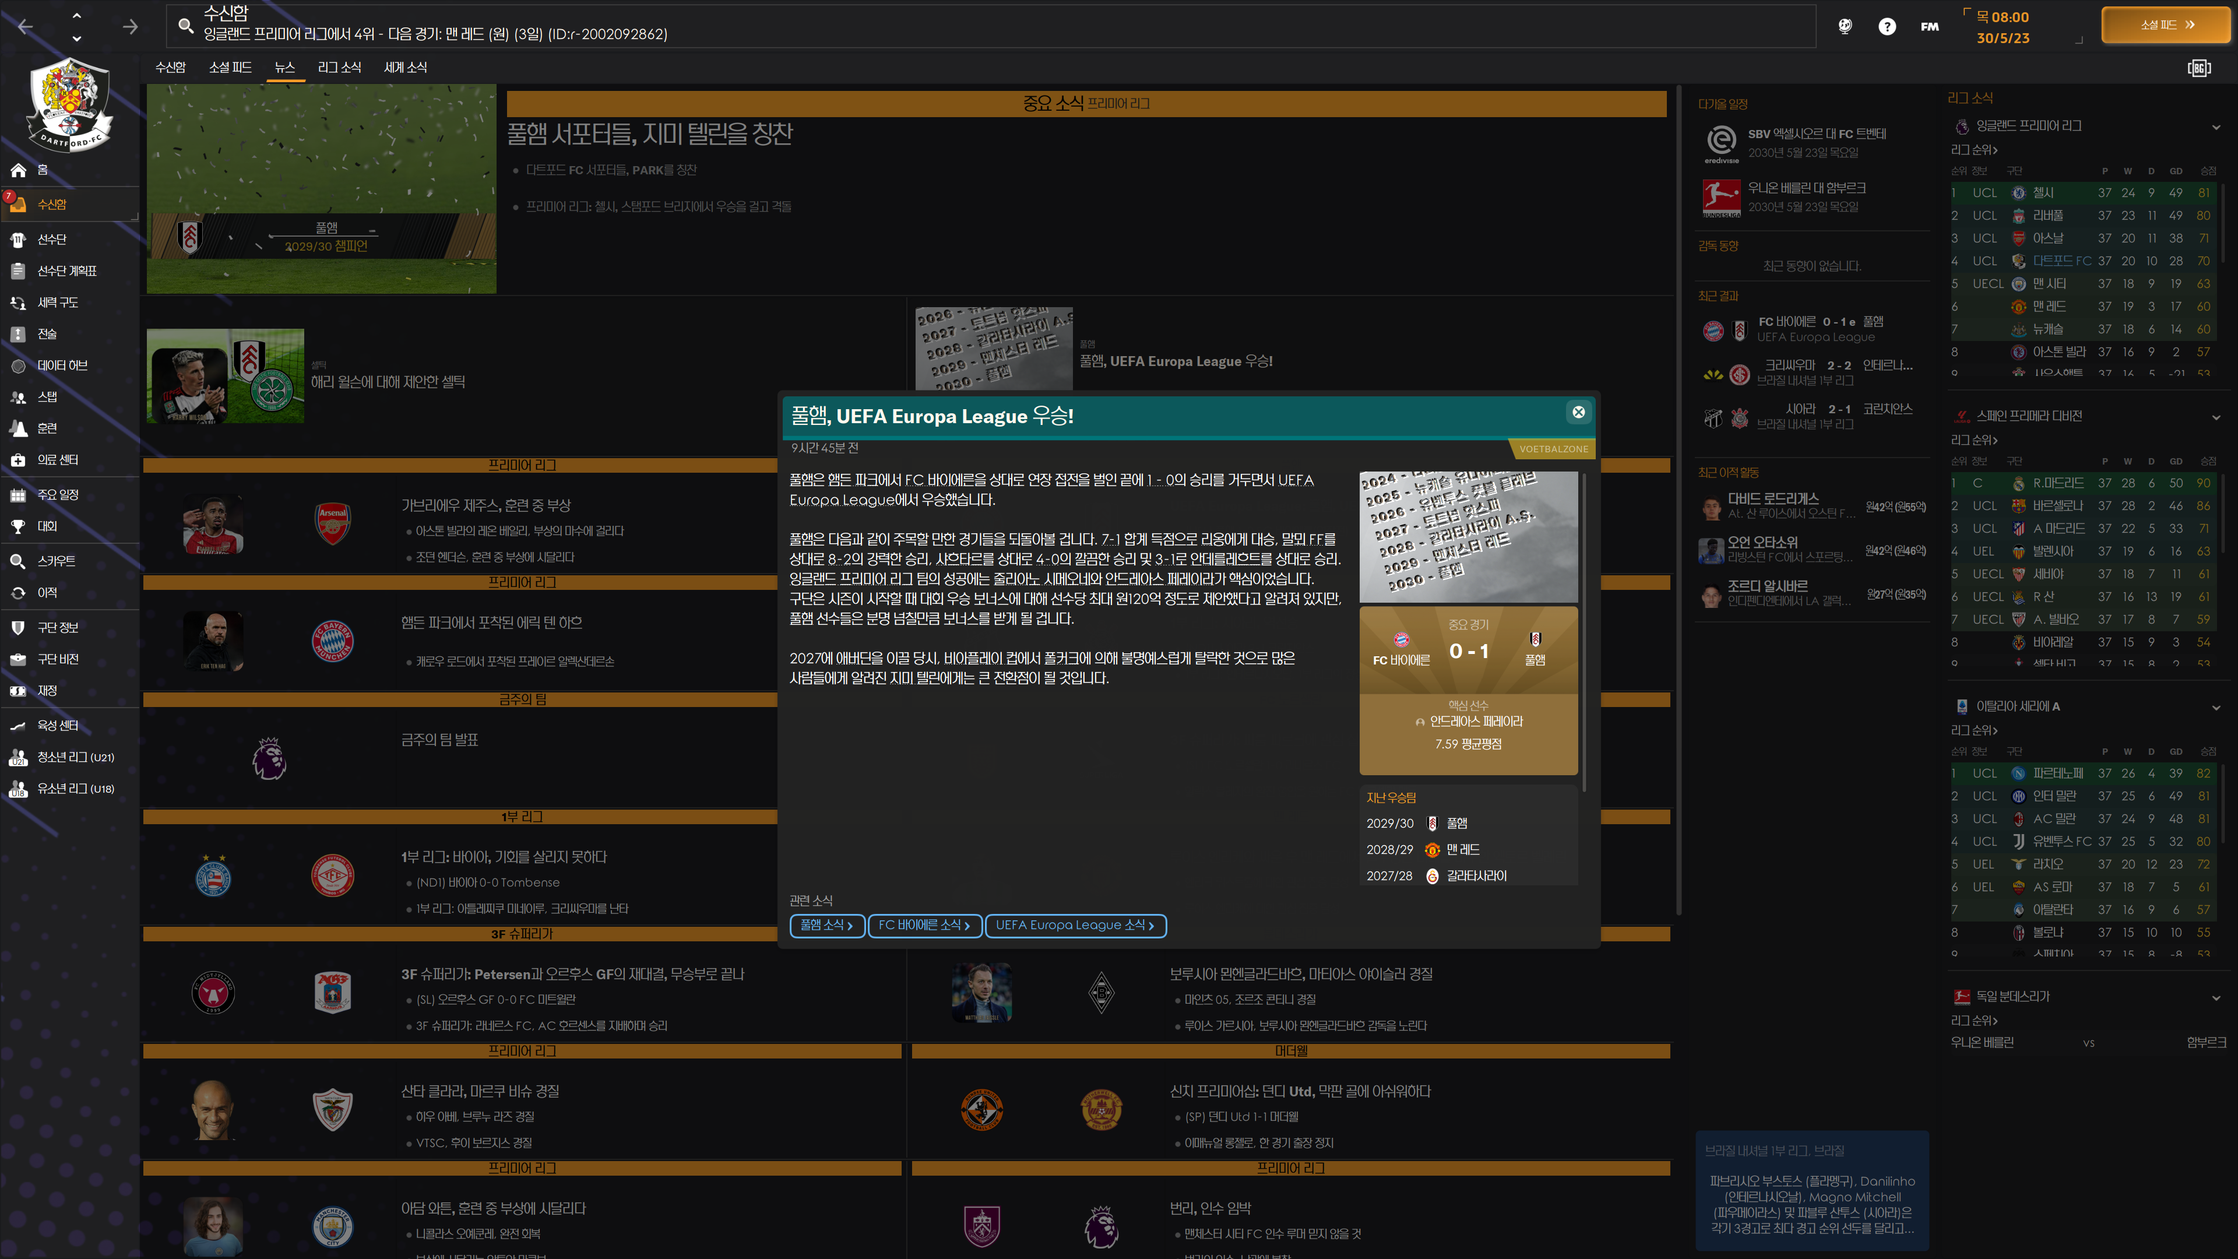Open 리그 순위 link under 독일 분데스리가

1974,1020
